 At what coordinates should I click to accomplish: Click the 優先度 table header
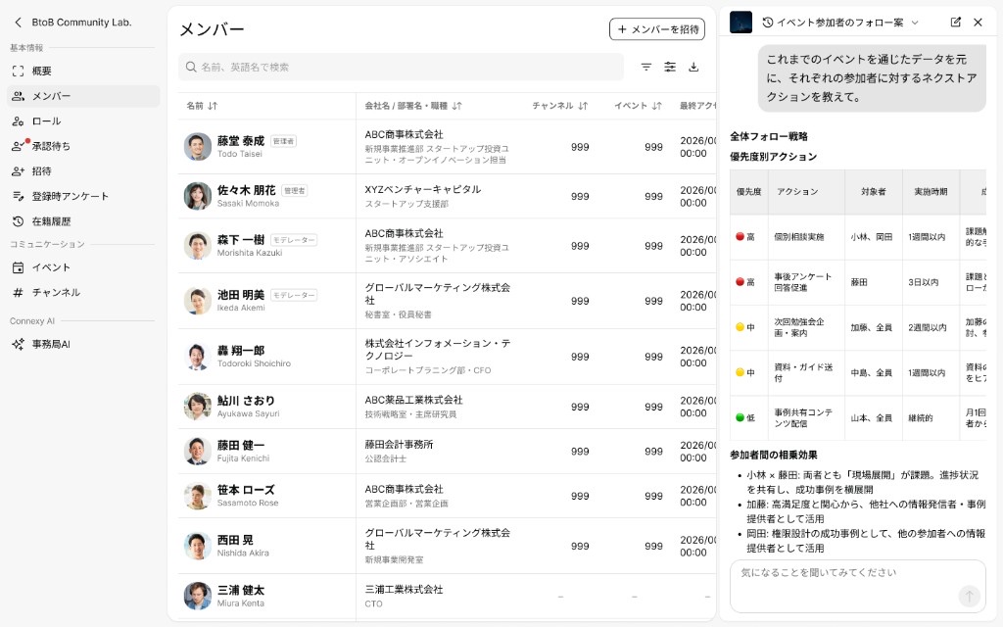748,192
